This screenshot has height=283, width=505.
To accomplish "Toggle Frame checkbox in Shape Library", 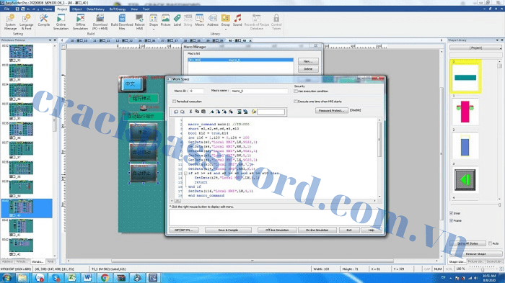I will [x=451, y=220].
